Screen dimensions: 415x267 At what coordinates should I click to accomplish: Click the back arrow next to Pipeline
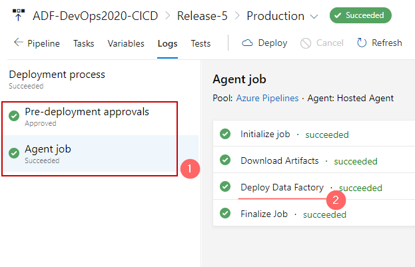click(x=19, y=43)
